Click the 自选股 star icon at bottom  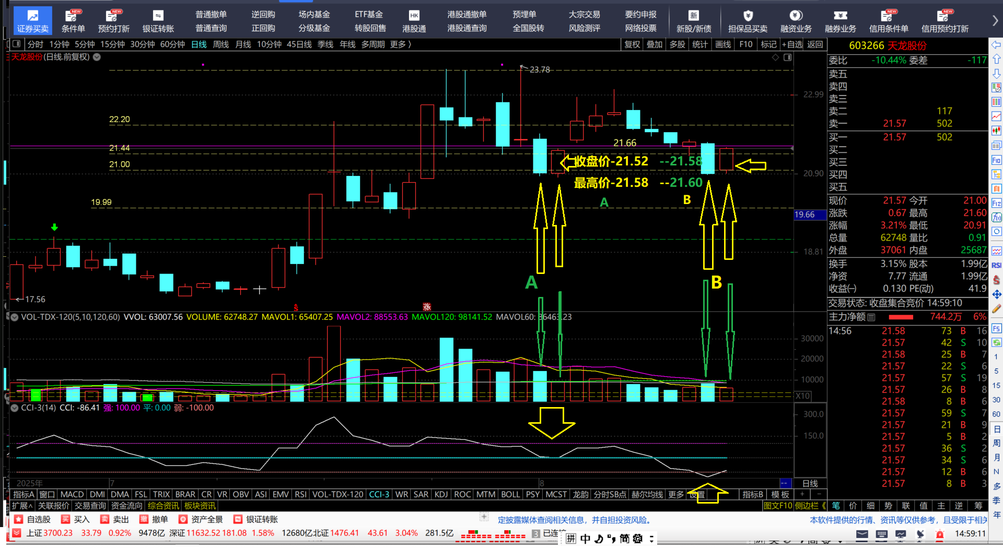click(19, 519)
